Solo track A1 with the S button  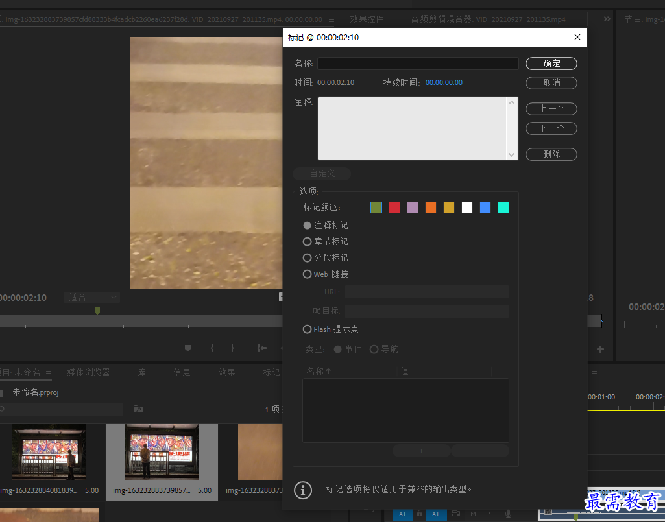click(490, 514)
